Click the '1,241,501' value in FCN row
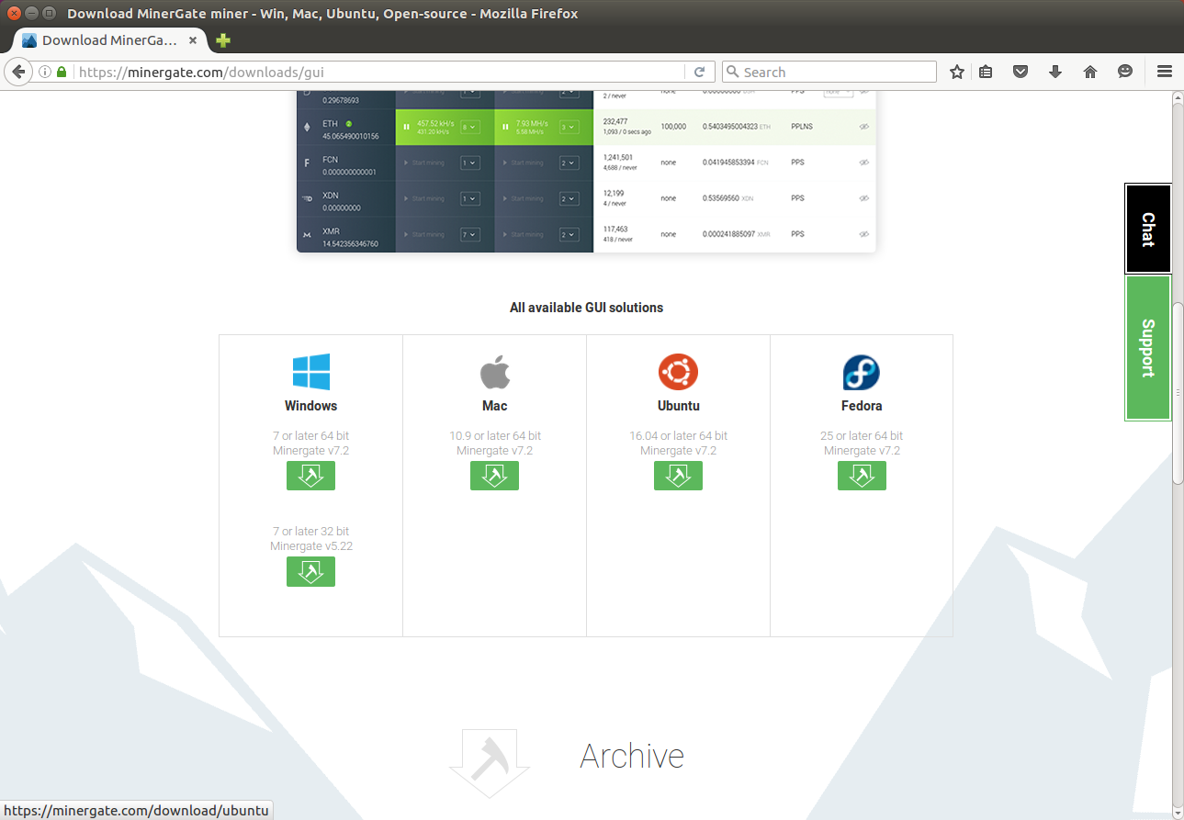The image size is (1184, 820). point(618,157)
